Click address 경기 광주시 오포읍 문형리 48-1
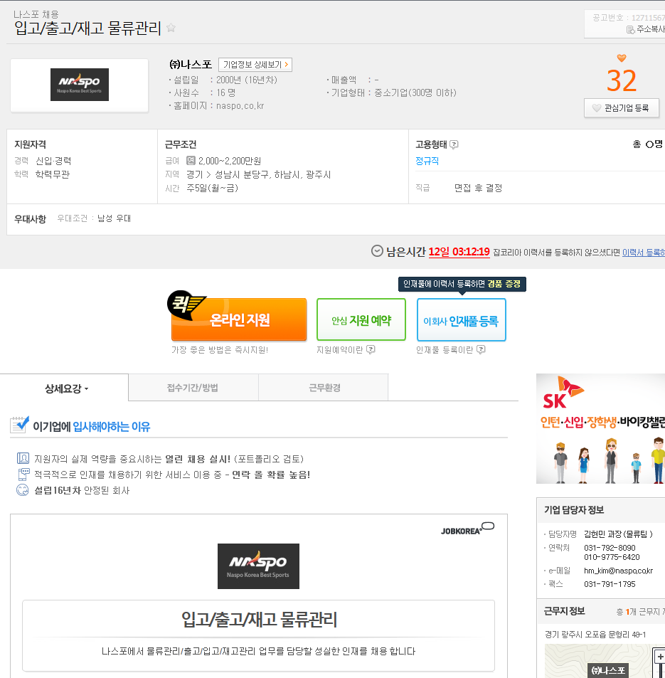Screen dimensions: 665x678 tap(595, 635)
